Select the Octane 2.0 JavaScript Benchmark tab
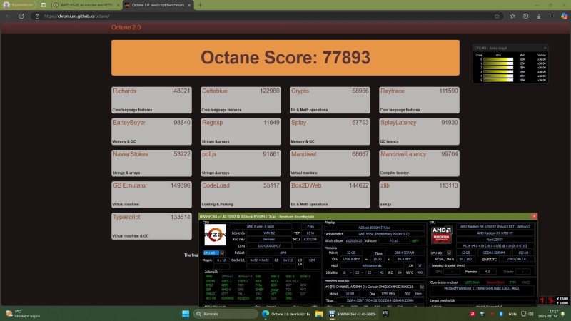 click(157, 5)
